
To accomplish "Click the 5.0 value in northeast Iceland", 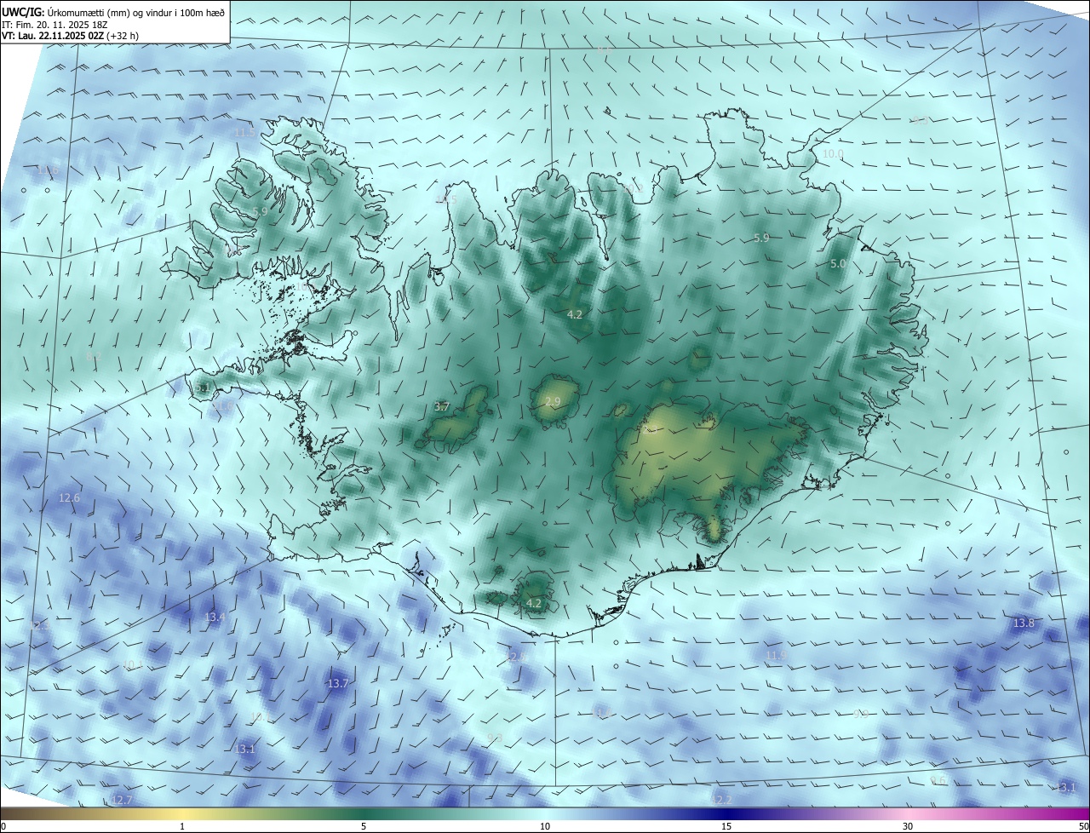I will pos(838,264).
